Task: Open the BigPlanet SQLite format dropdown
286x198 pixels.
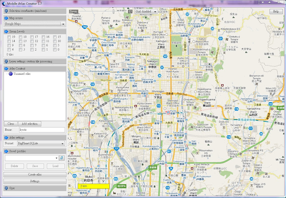Action: click(x=41, y=143)
